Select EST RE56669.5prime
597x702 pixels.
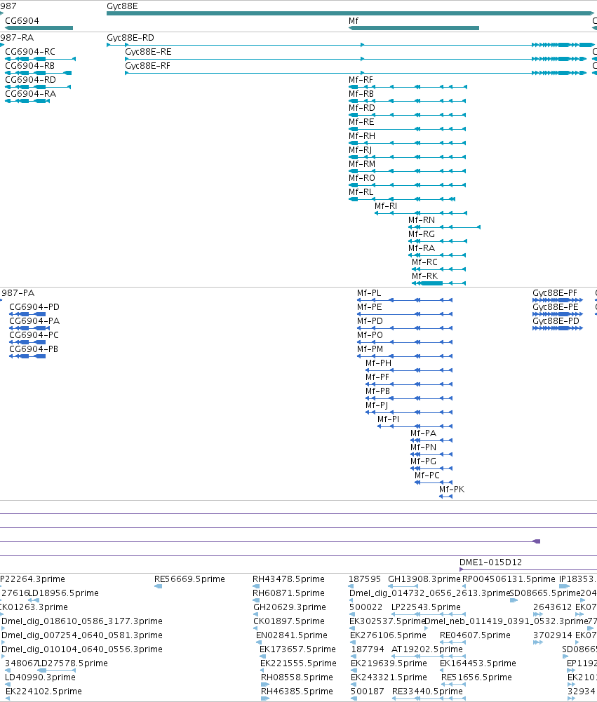pyautogui.click(x=189, y=579)
